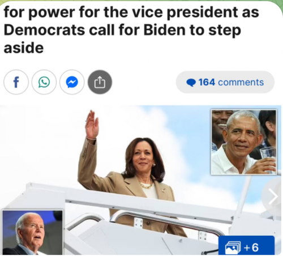The height and width of the screenshot is (256, 283).
Task: Share the article on Facebook
Action: 16,82
